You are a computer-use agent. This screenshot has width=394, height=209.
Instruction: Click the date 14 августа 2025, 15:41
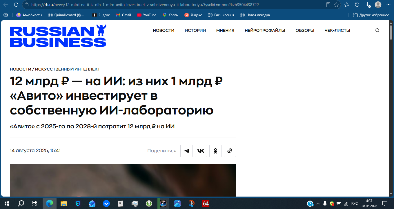[x=35, y=151]
